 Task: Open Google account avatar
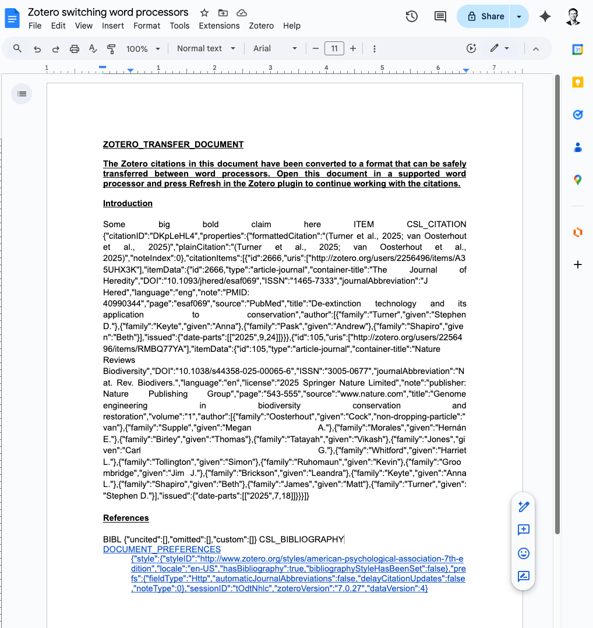(x=573, y=16)
